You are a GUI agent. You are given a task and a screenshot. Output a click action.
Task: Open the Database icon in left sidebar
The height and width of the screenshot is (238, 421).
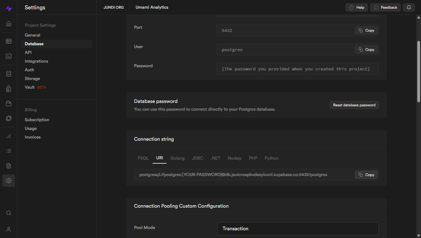(x=9, y=74)
